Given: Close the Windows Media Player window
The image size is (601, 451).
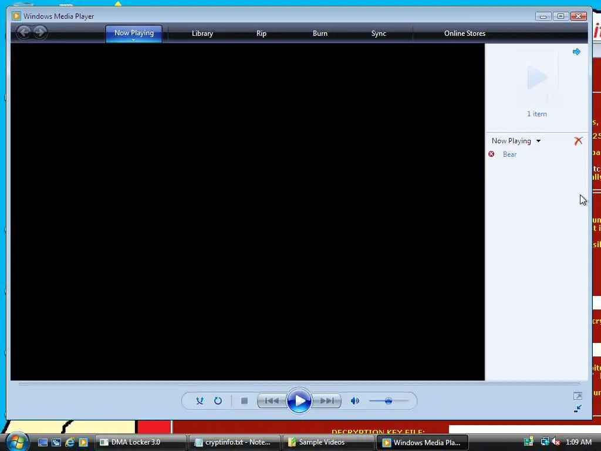Looking at the screenshot, I should click(578, 16).
